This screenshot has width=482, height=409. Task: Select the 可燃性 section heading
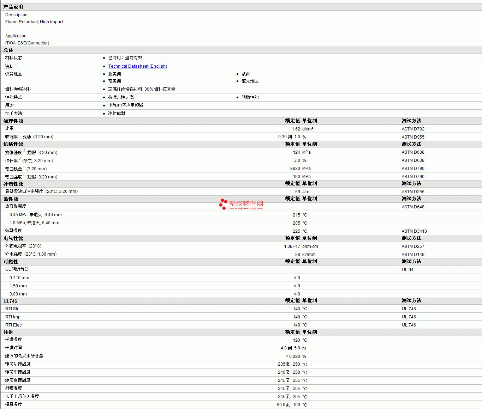coord(11,262)
